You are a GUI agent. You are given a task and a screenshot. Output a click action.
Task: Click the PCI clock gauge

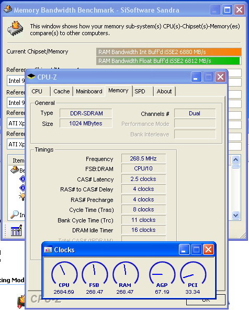tap(193, 273)
